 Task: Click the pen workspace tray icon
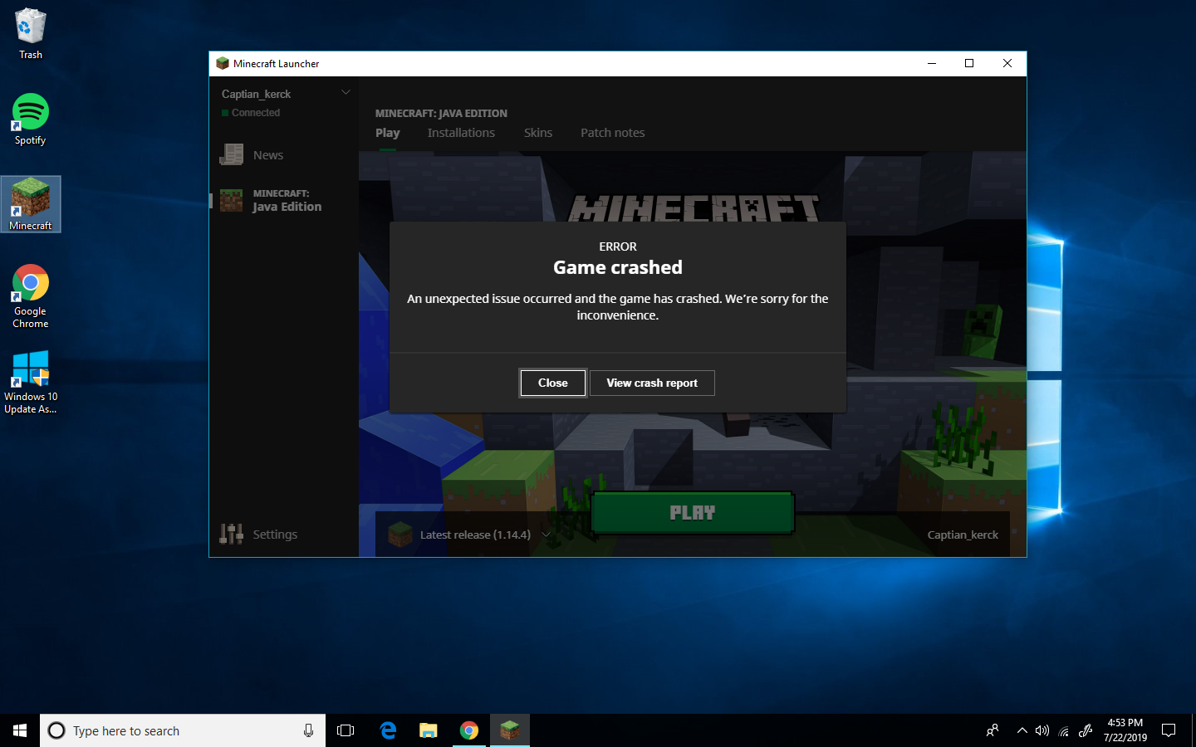tap(1085, 730)
